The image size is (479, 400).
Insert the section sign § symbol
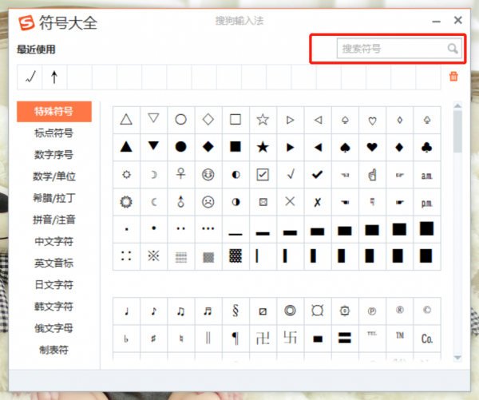click(236, 311)
